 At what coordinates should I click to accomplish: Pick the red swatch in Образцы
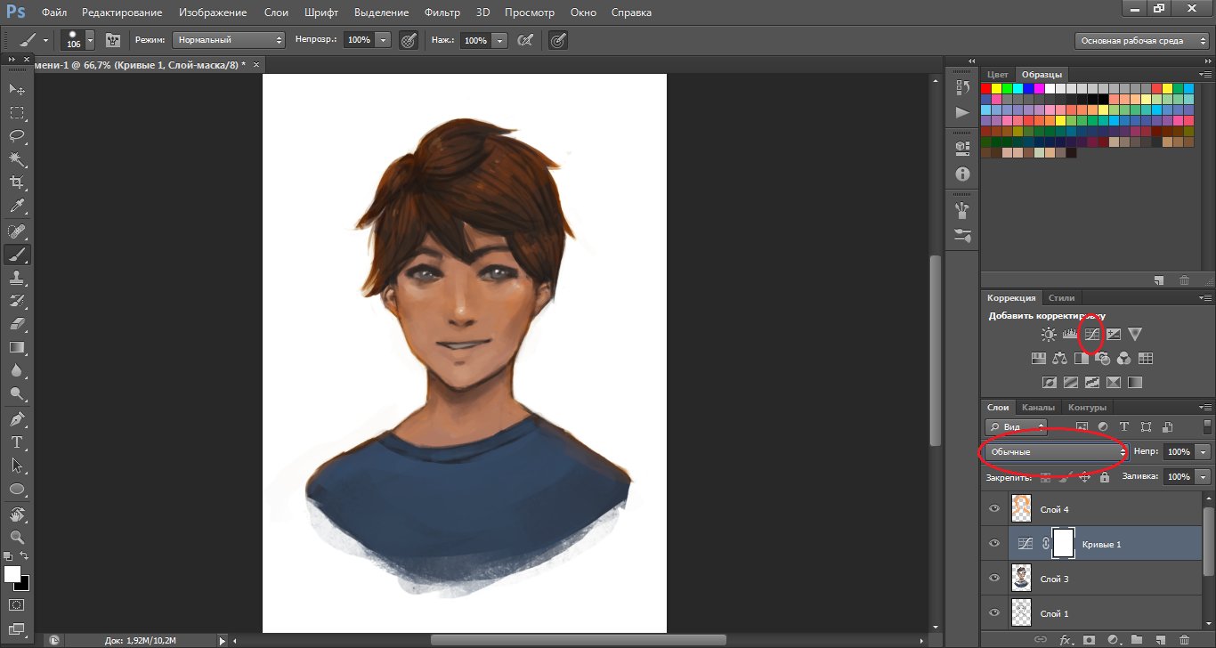[986, 88]
